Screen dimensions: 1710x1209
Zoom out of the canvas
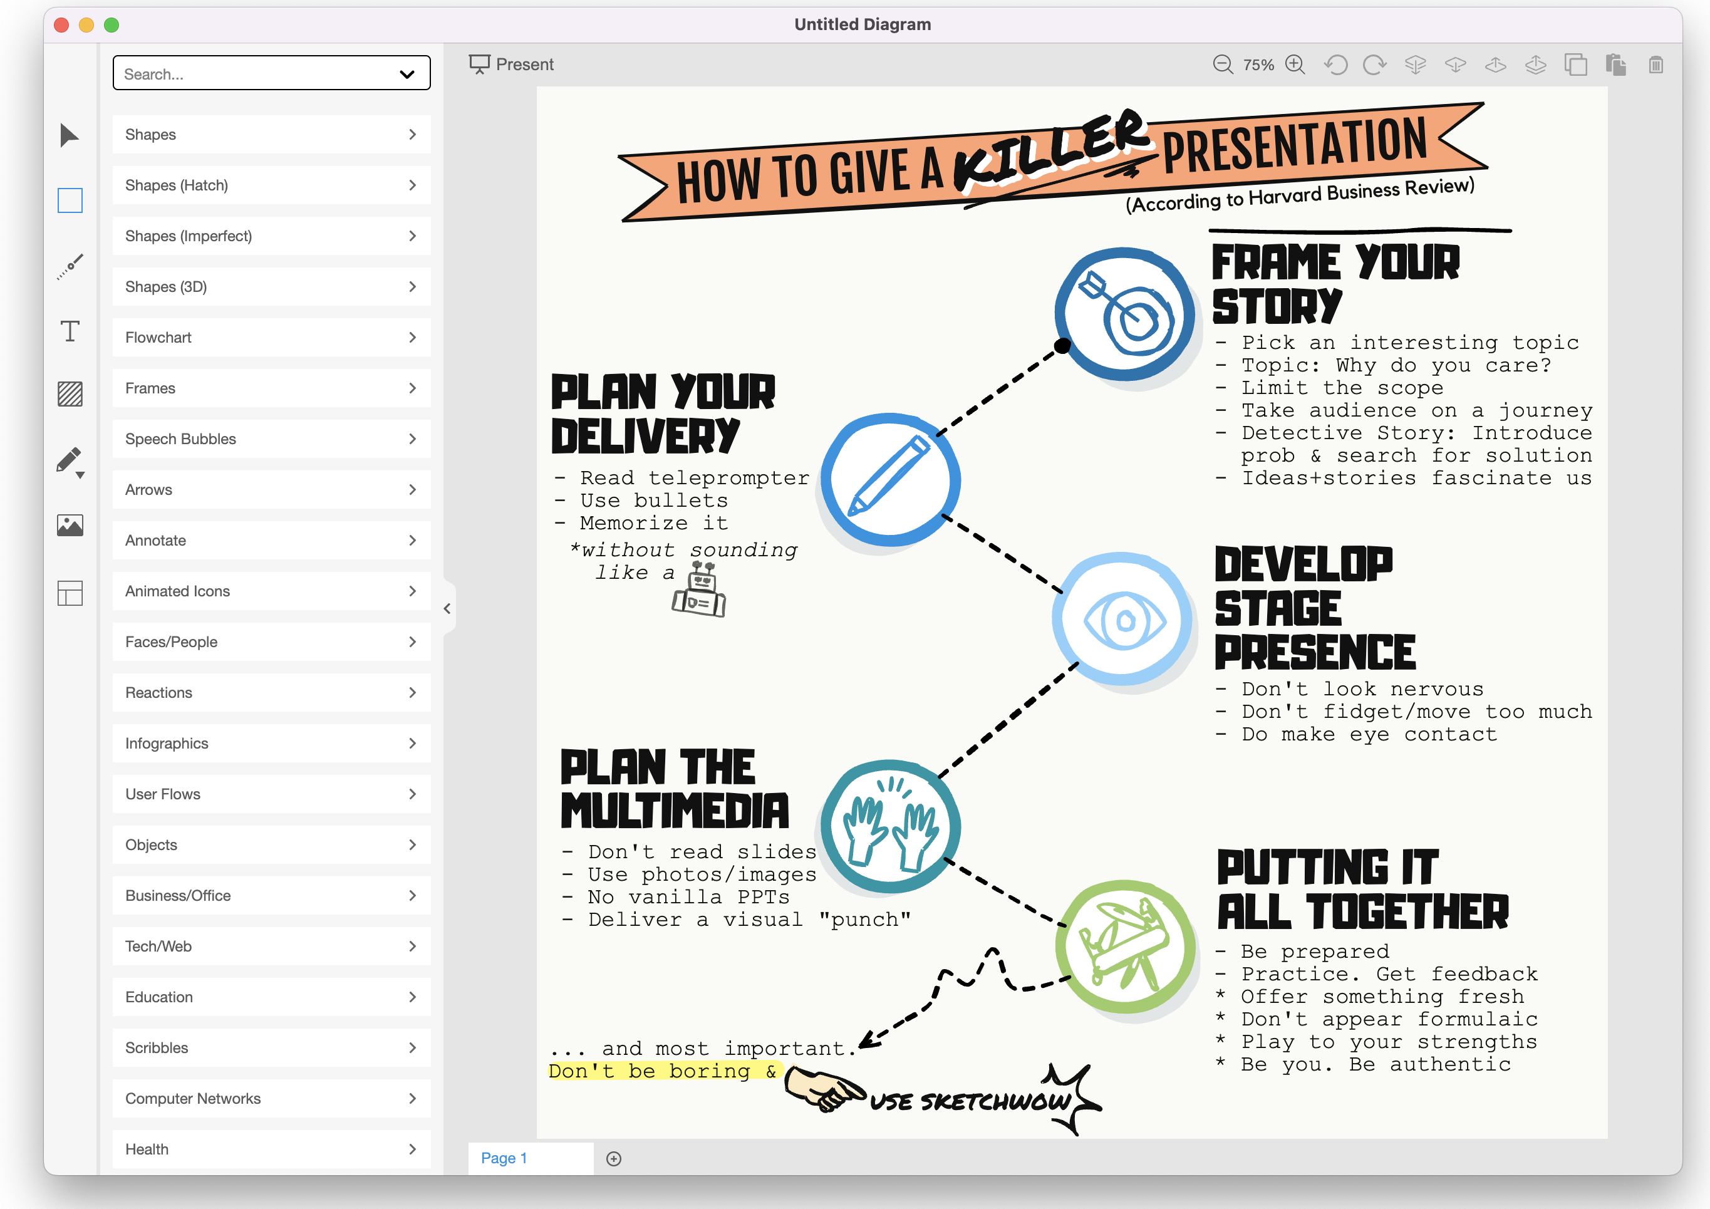1223,65
